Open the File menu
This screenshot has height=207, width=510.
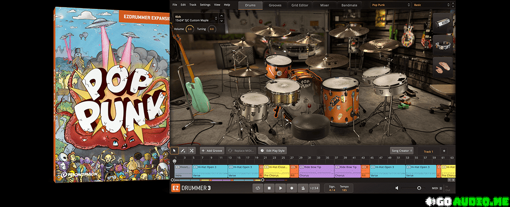(175, 5)
